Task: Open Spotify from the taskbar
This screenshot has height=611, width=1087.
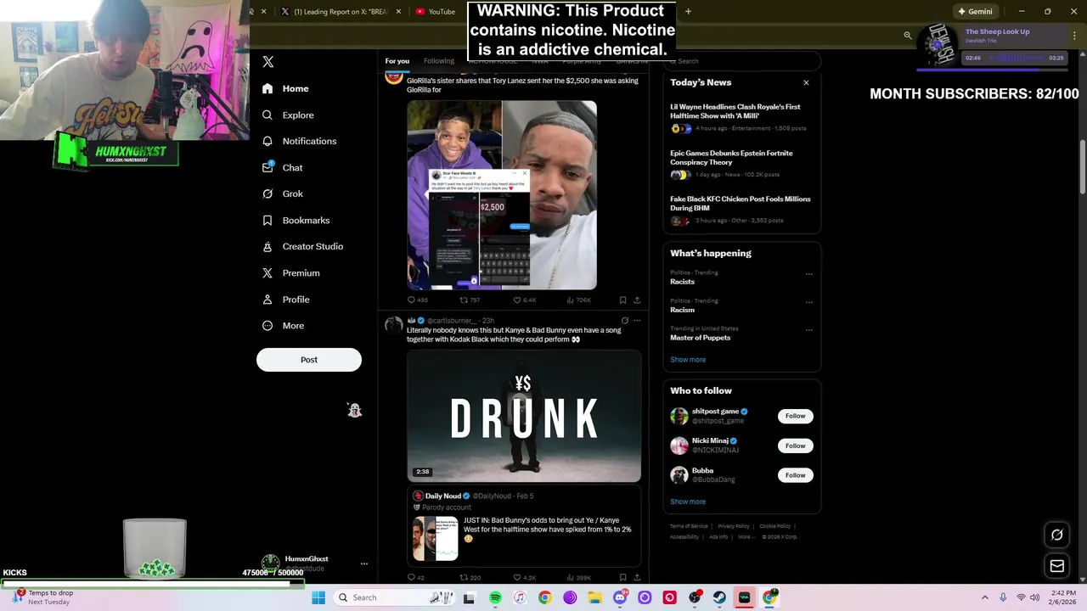Action: click(495, 597)
